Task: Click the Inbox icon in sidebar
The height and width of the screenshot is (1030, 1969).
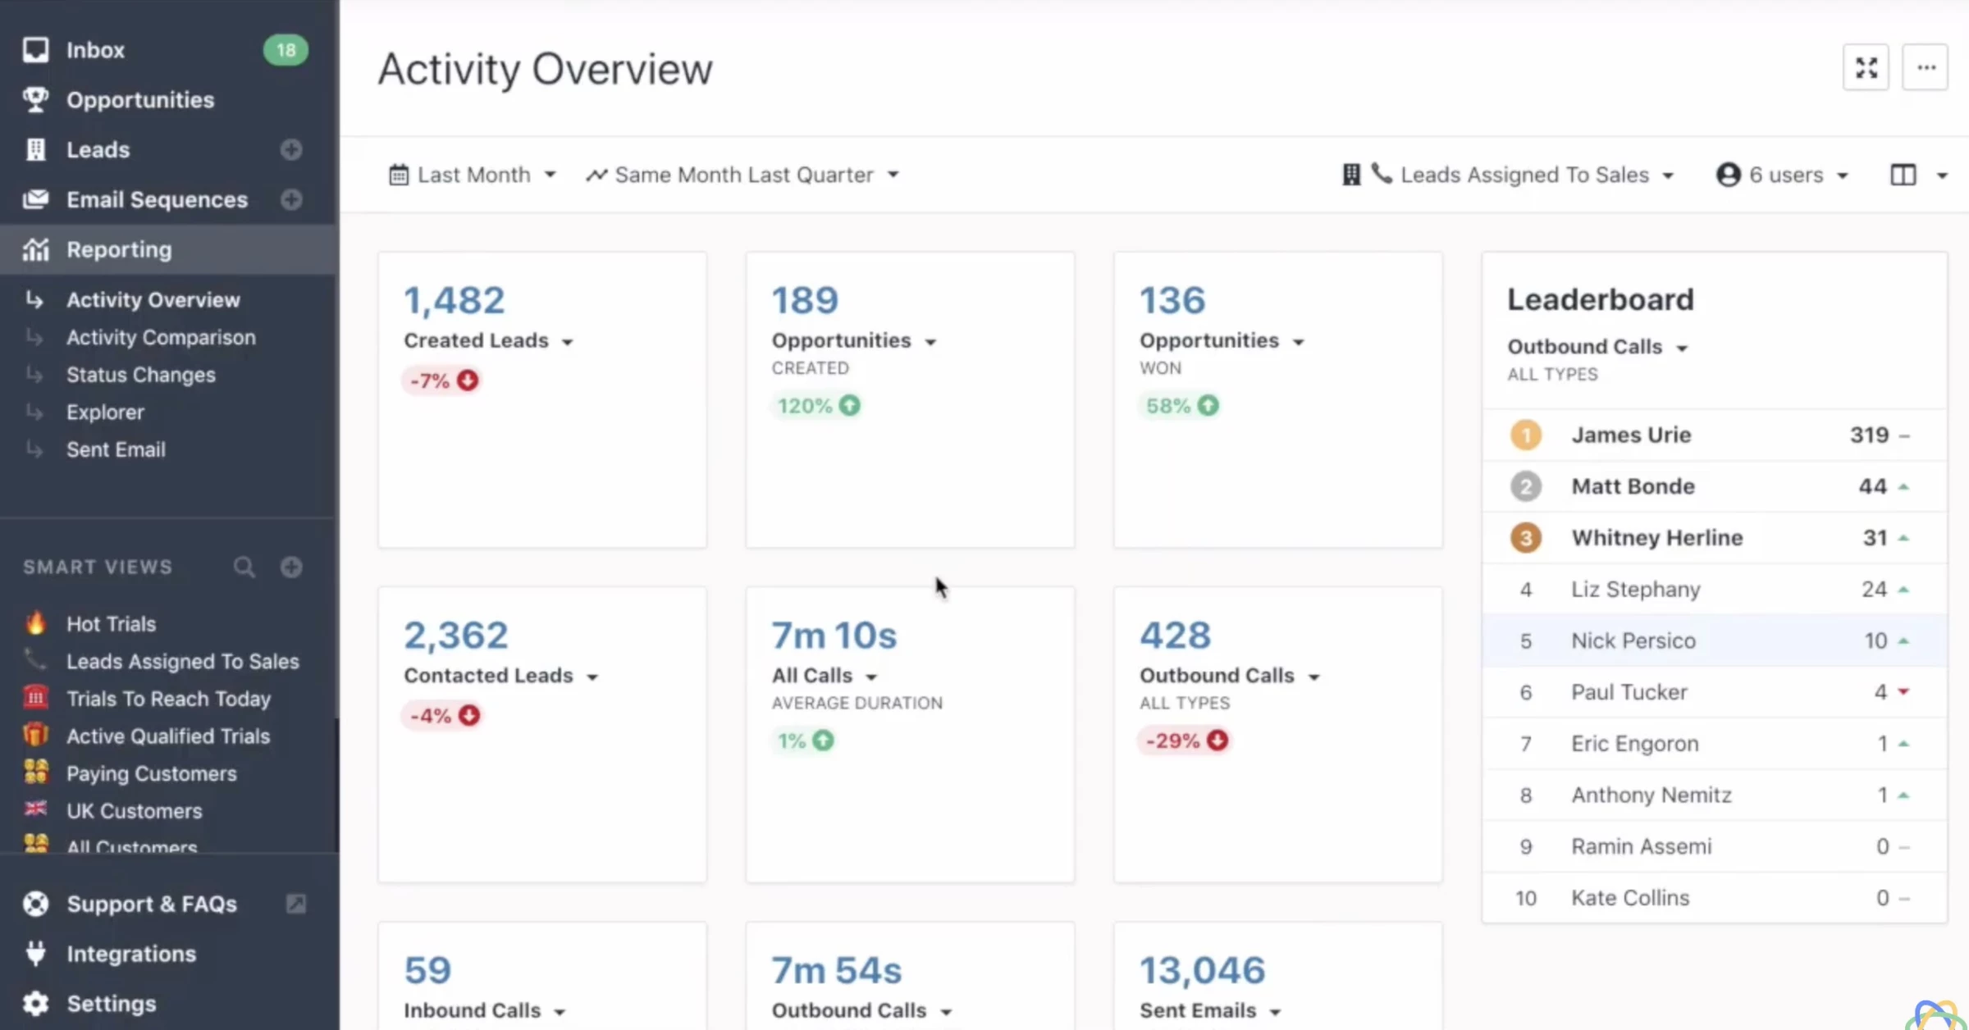Action: click(35, 50)
